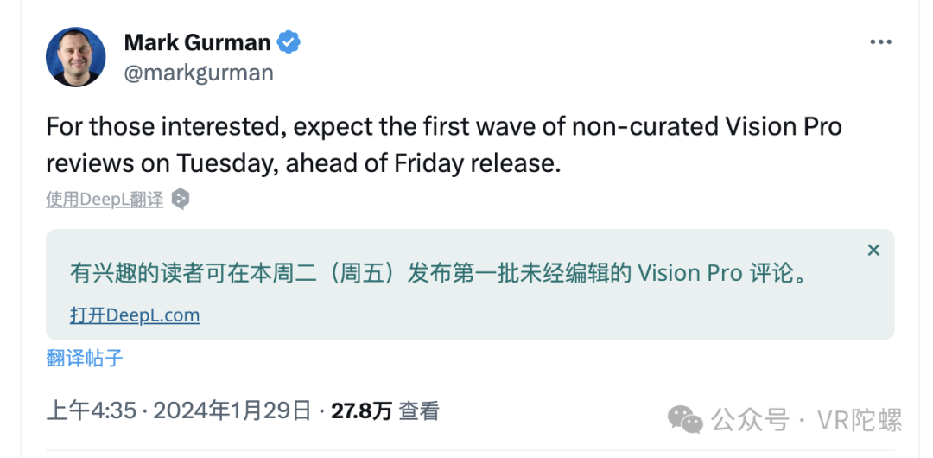Click the 使用DeepL翻译 link
Screen dimensions: 933x458
pyautogui.click(x=105, y=200)
